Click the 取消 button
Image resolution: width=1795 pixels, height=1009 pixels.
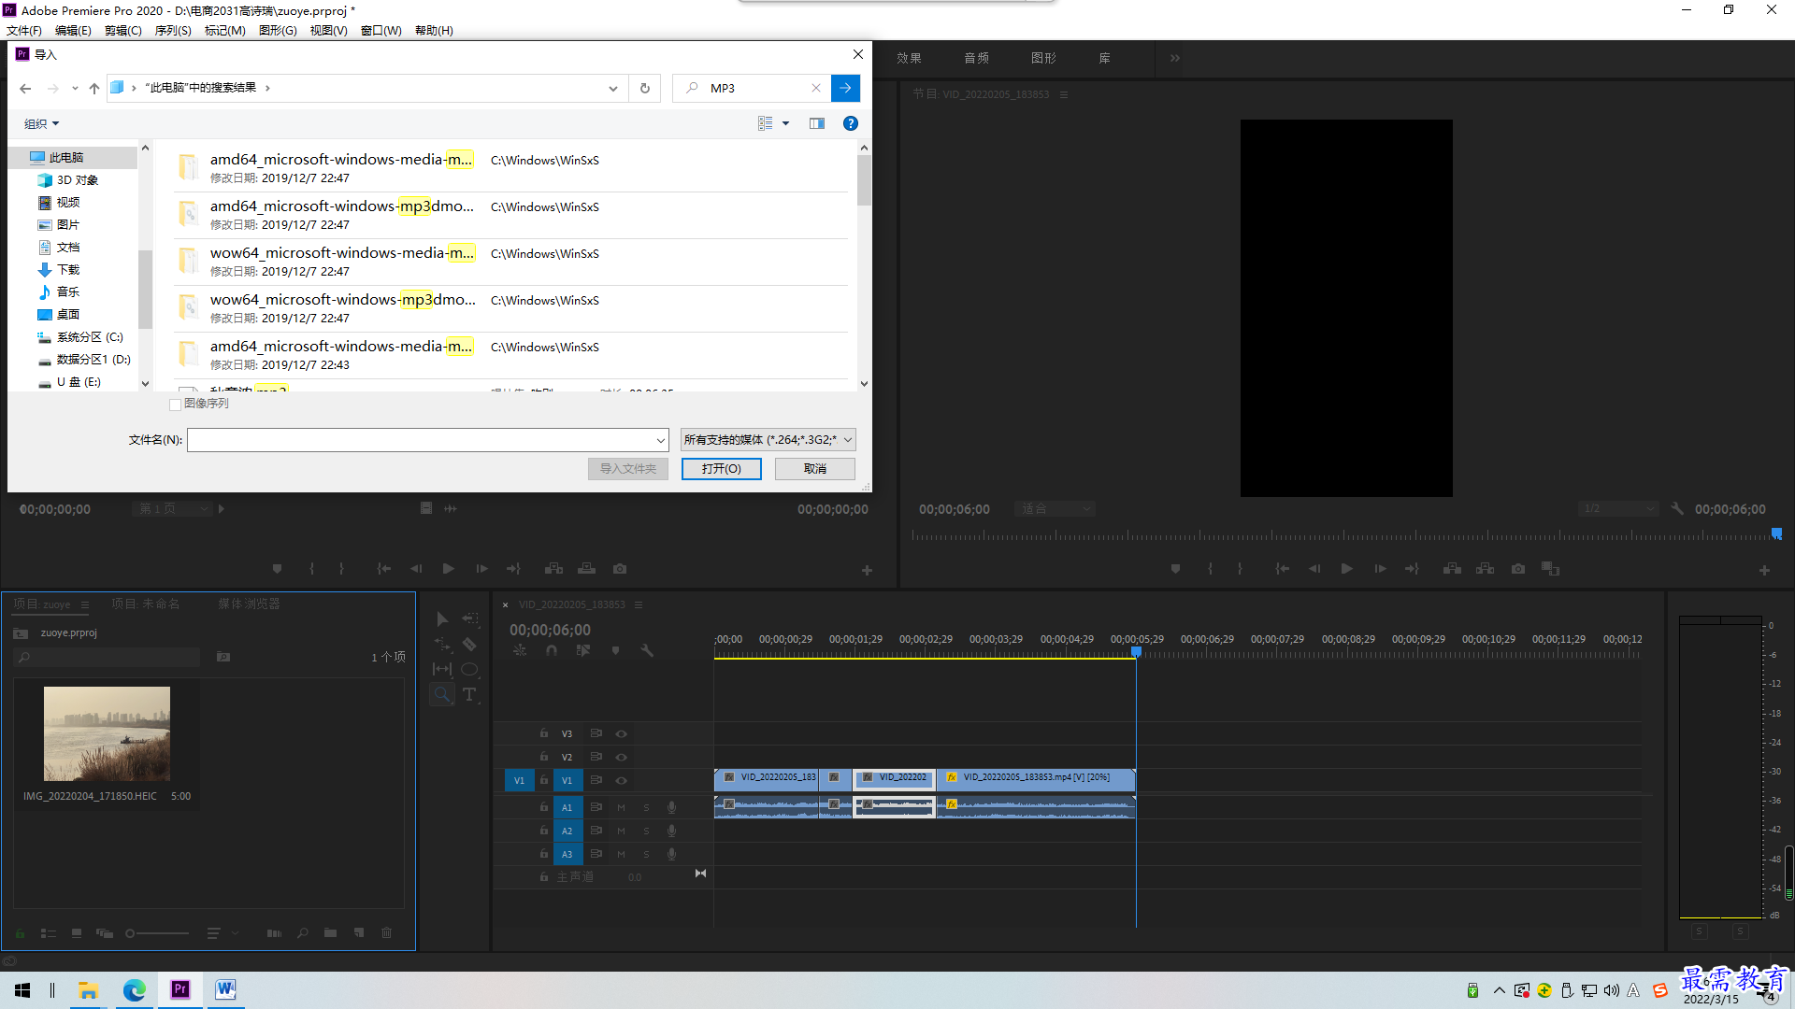[x=815, y=469]
